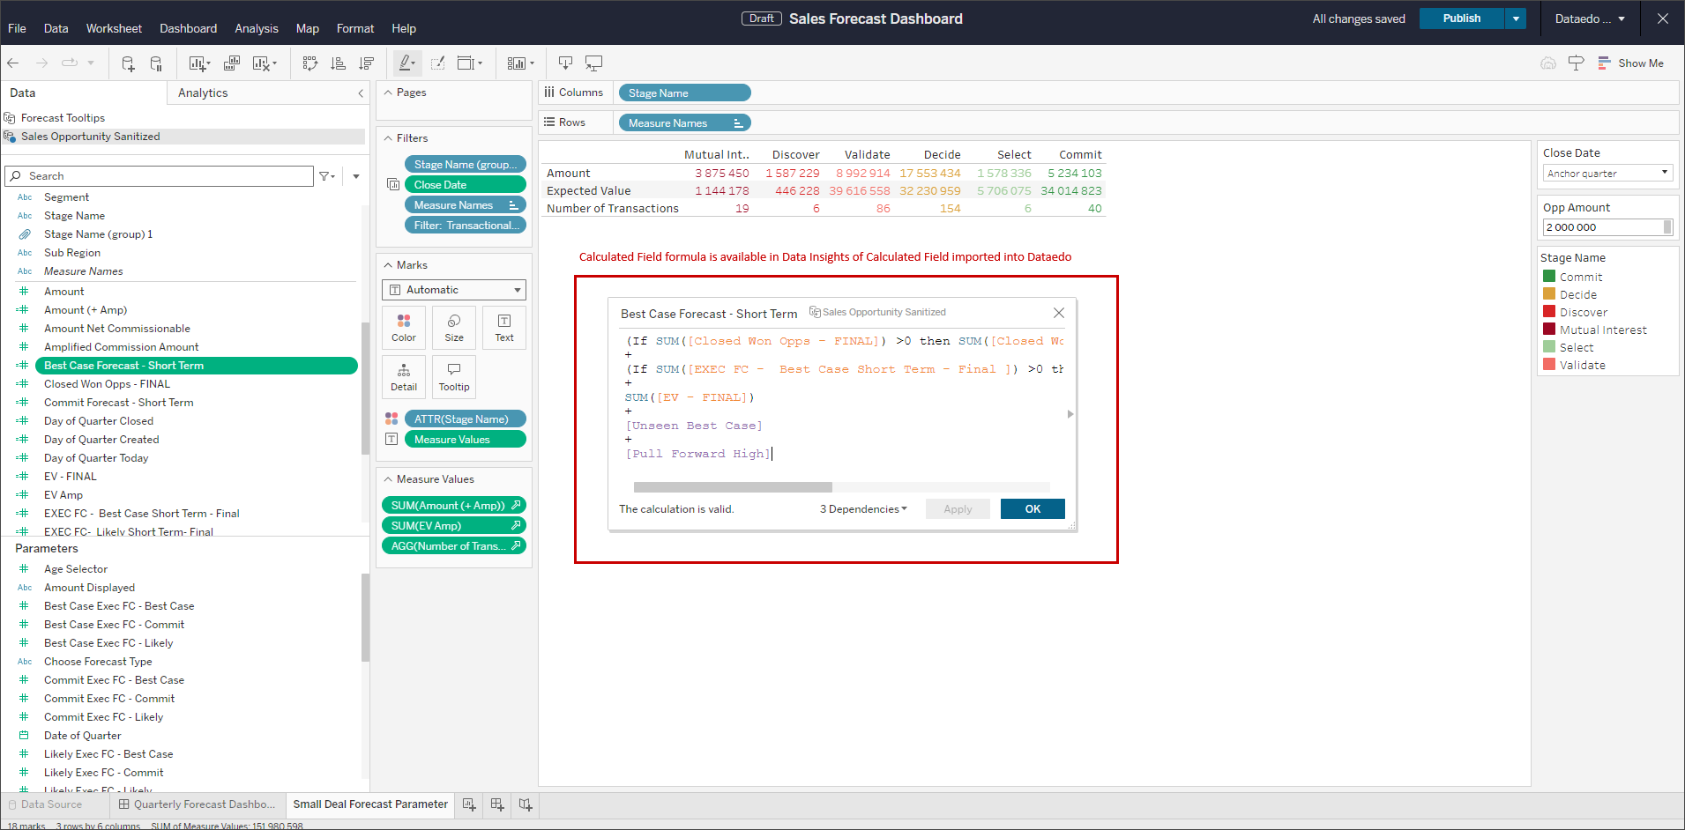
Task: Click the Clear Sheet icon
Action: (265, 63)
